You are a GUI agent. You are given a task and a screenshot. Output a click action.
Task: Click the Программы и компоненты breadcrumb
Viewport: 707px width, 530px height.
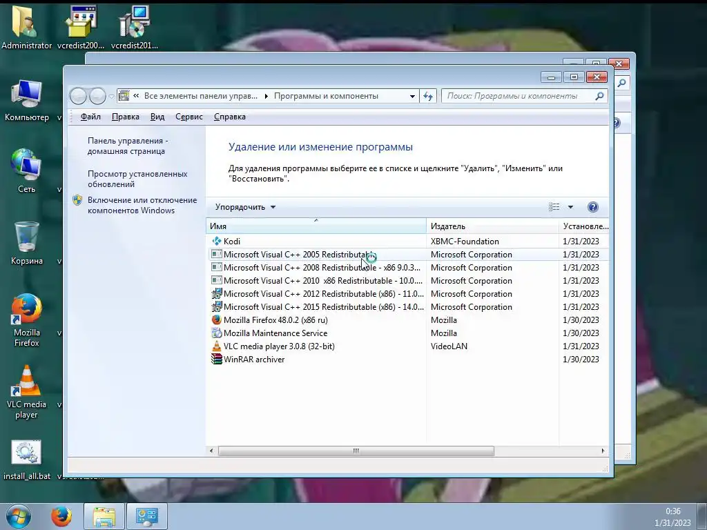coord(326,96)
